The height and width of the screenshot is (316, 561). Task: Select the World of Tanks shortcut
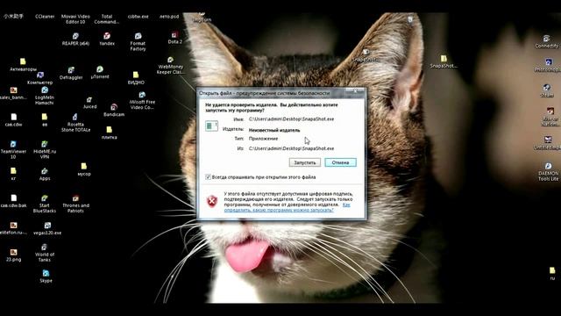[x=45, y=253]
